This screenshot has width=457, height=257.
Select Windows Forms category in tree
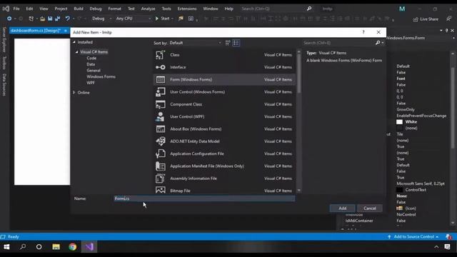tap(101, 76)
